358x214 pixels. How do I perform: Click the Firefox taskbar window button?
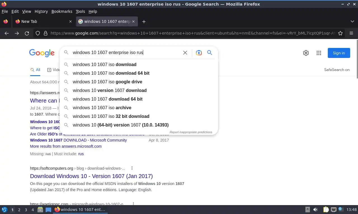pos(80,210)
